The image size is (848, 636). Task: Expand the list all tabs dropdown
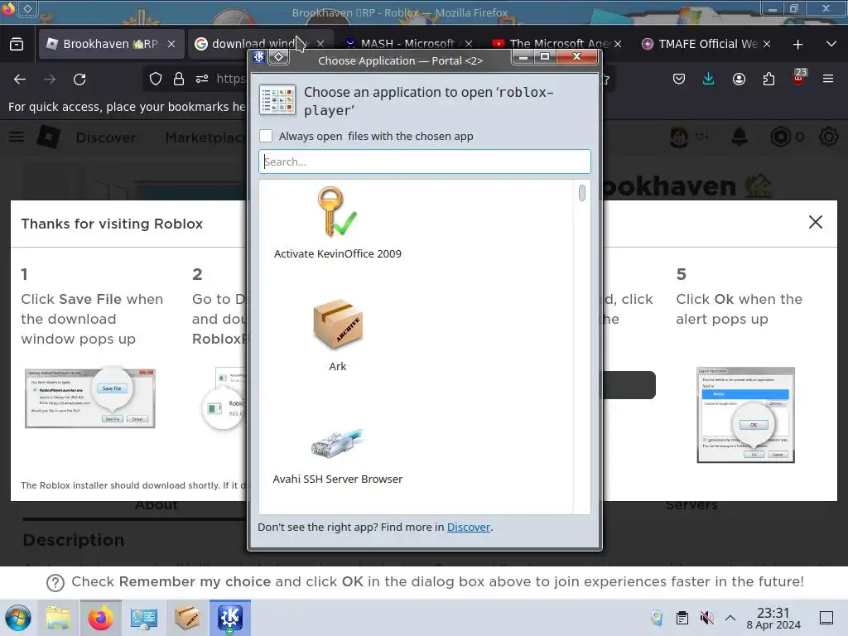click(x=831, y=44)
